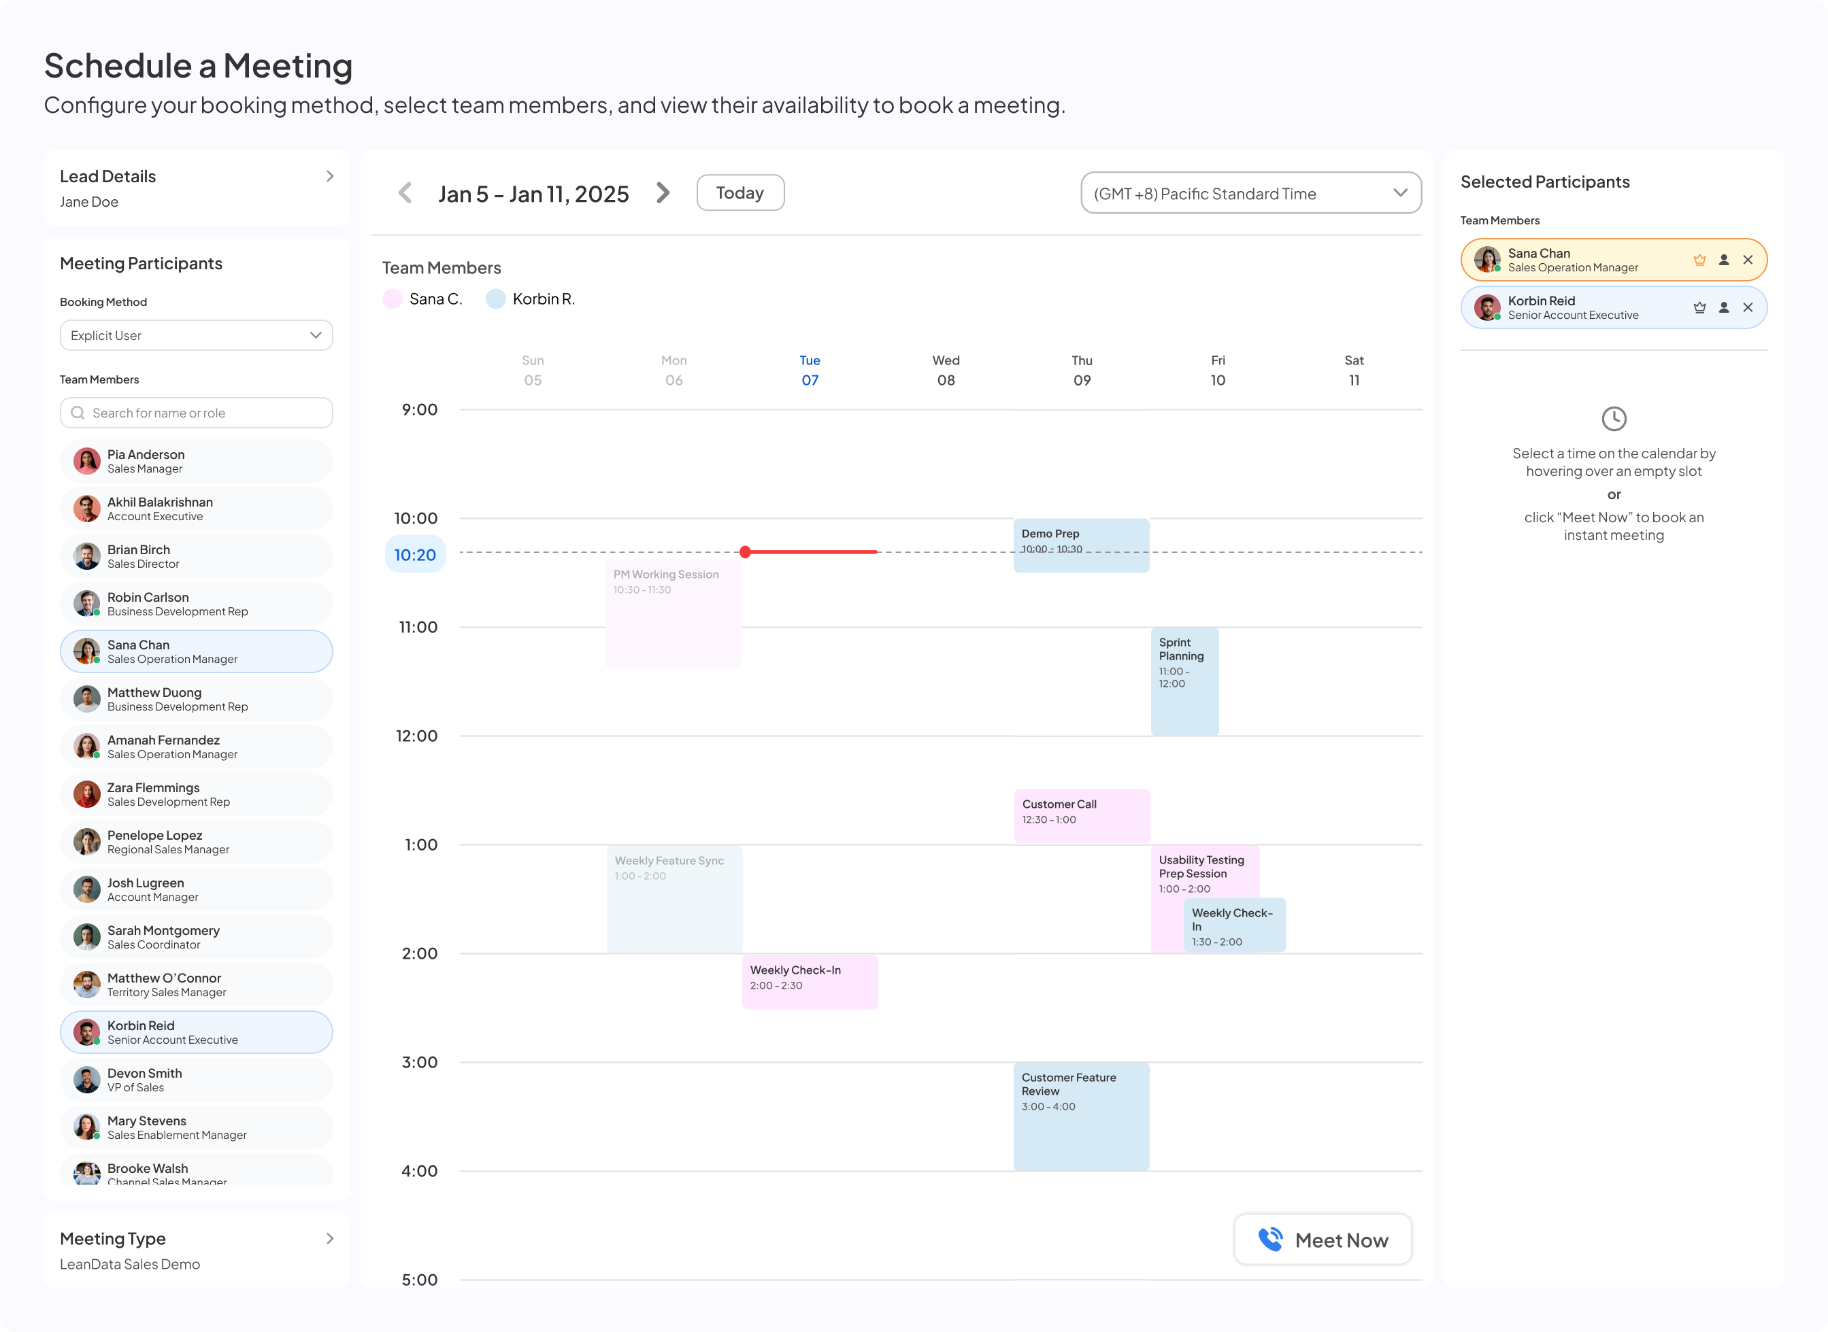Click the person icon on Korbin Reid's card
This screenshot has height=1332, width=1828.
[x=1723, y=307]
